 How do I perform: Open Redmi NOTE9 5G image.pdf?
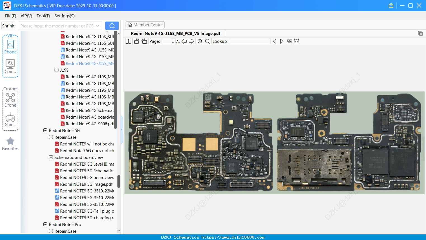pos(84,184)
